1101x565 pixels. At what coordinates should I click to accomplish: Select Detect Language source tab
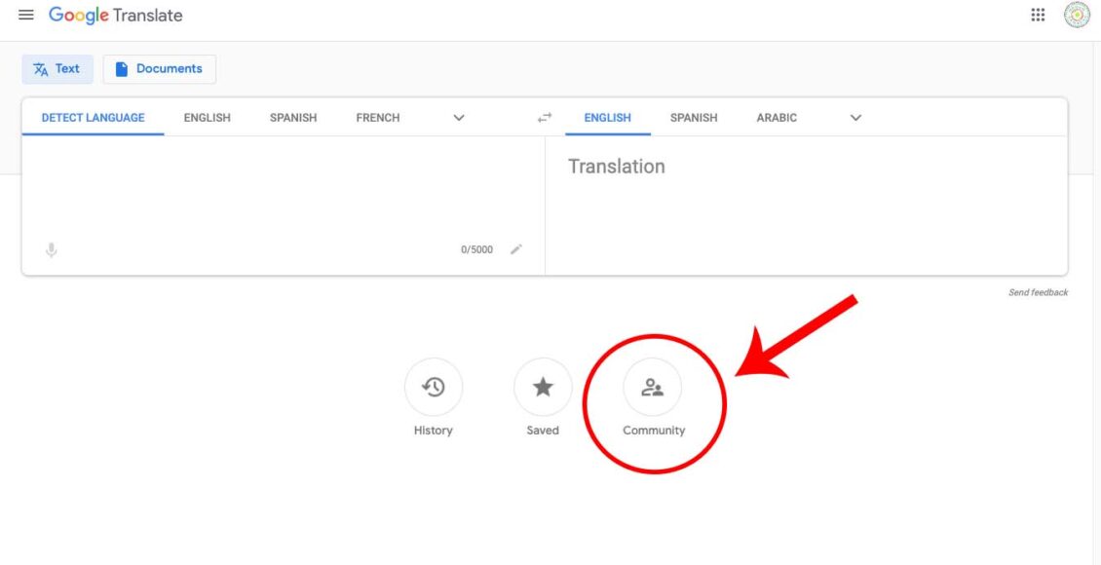(x=94, y=118)
